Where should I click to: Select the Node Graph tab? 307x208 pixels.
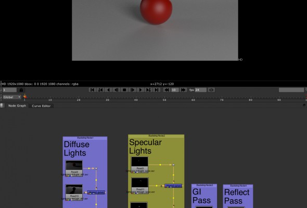point(17,106)
